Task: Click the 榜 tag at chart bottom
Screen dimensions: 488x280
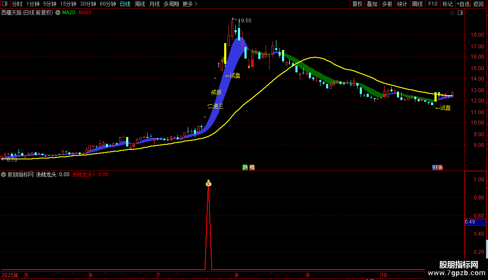Action: pyautogui.click(x=252, y=167)
